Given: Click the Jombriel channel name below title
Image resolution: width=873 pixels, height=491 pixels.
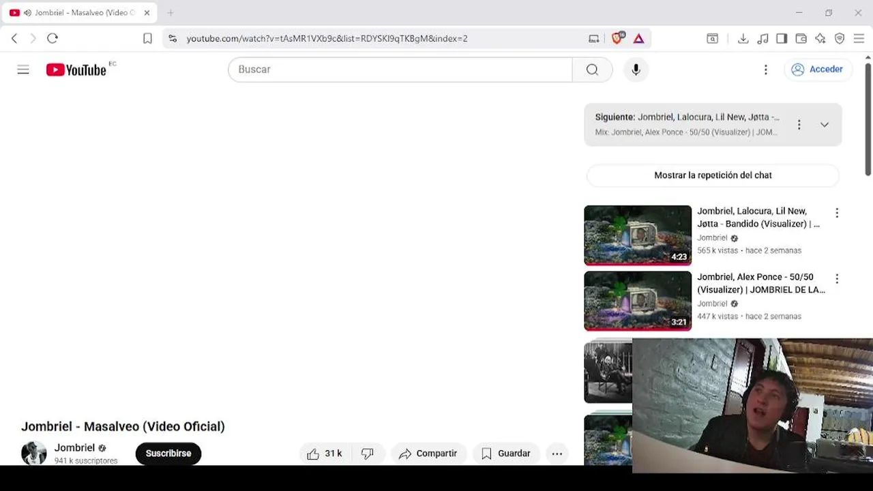Looking at the screenshot, I should pyautogui.click(x=74, y=448).
